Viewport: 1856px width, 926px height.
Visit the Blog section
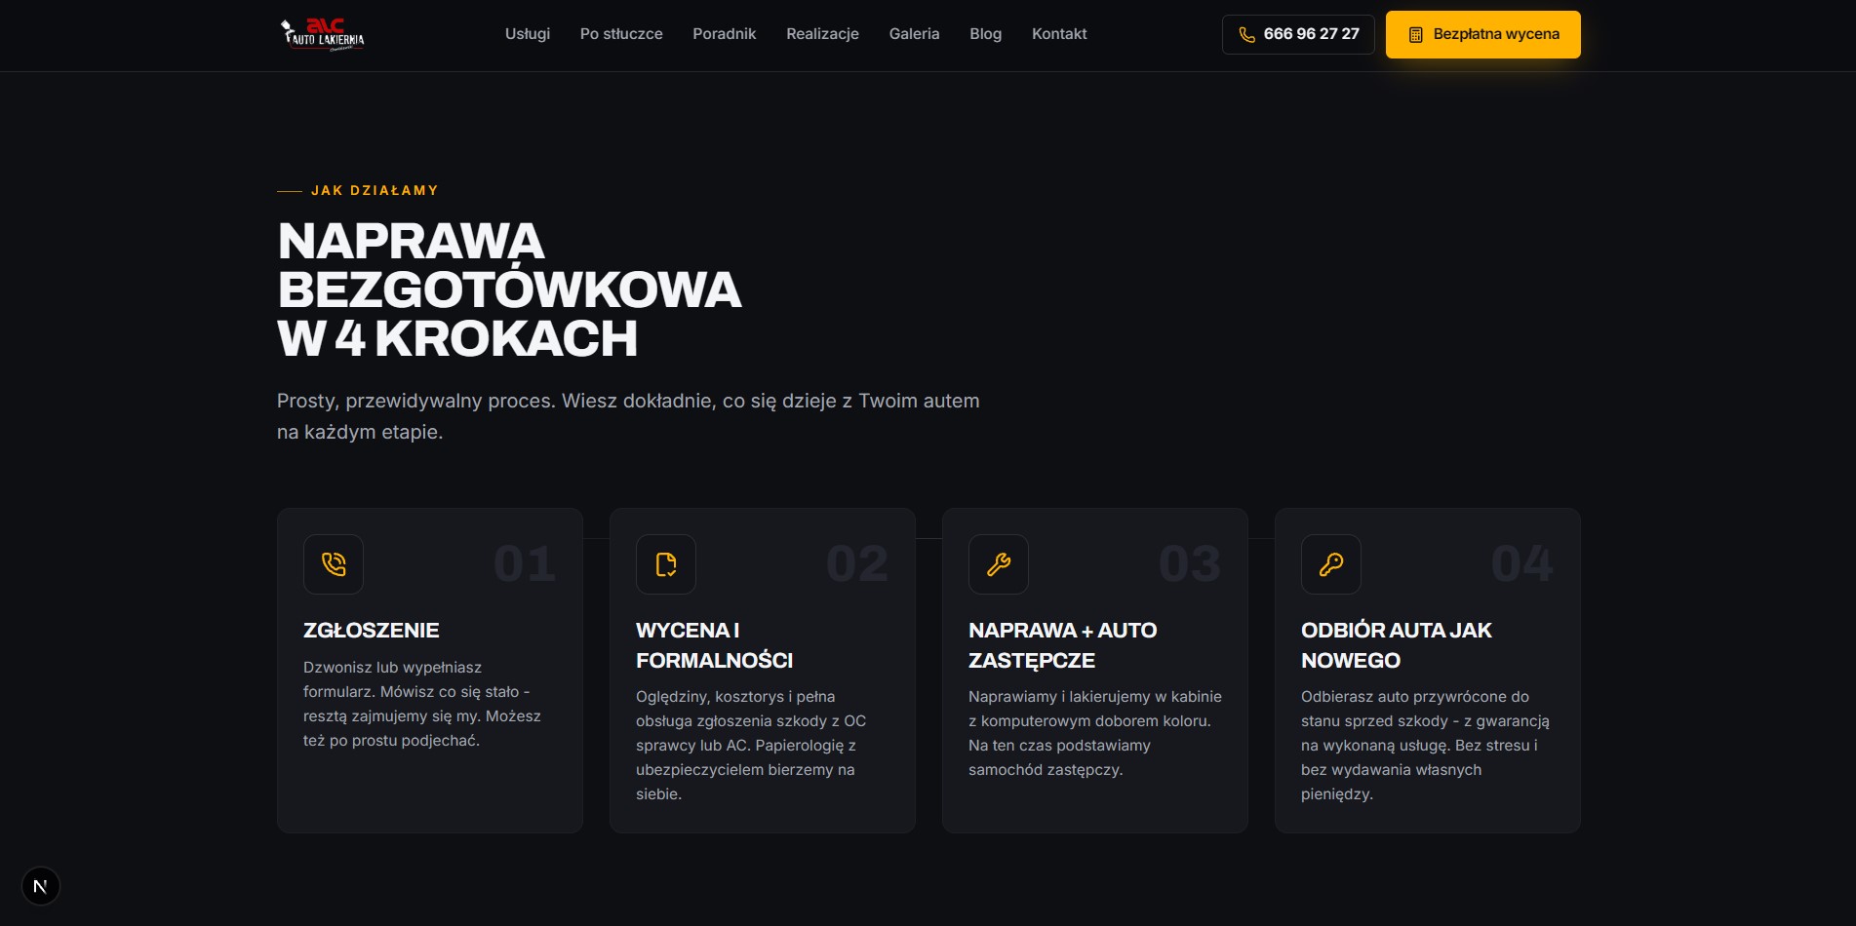[x=985, y=34]
